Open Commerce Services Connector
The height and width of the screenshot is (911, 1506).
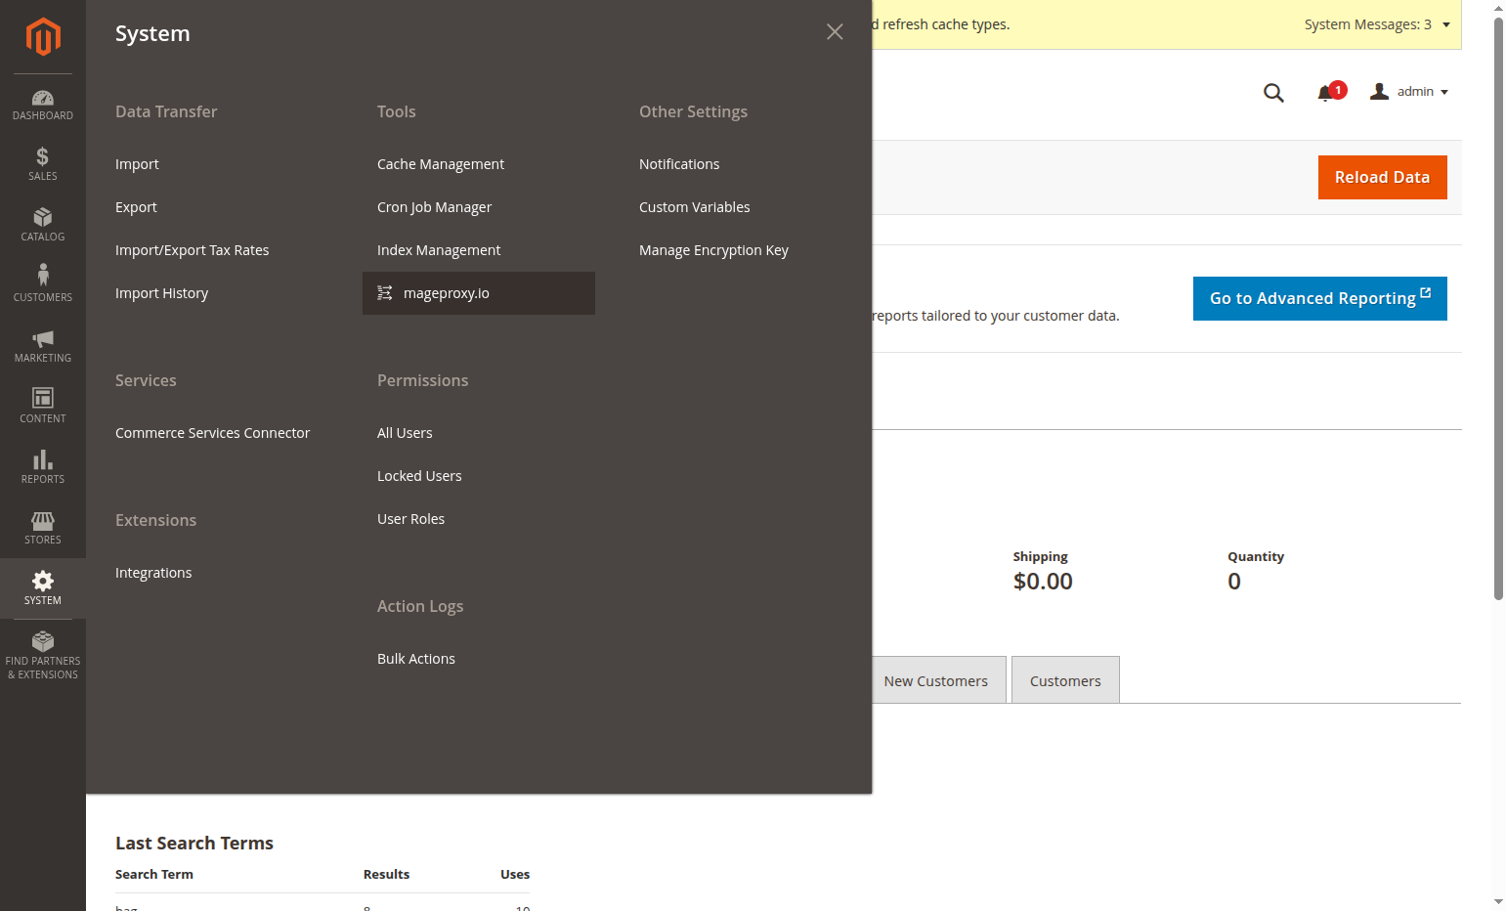pyautogui.click(x=212, y=433)
